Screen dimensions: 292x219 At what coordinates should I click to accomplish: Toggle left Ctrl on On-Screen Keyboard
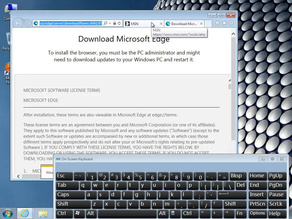64,214
